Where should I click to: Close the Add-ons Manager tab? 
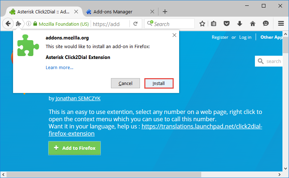[x=152, y=12]
